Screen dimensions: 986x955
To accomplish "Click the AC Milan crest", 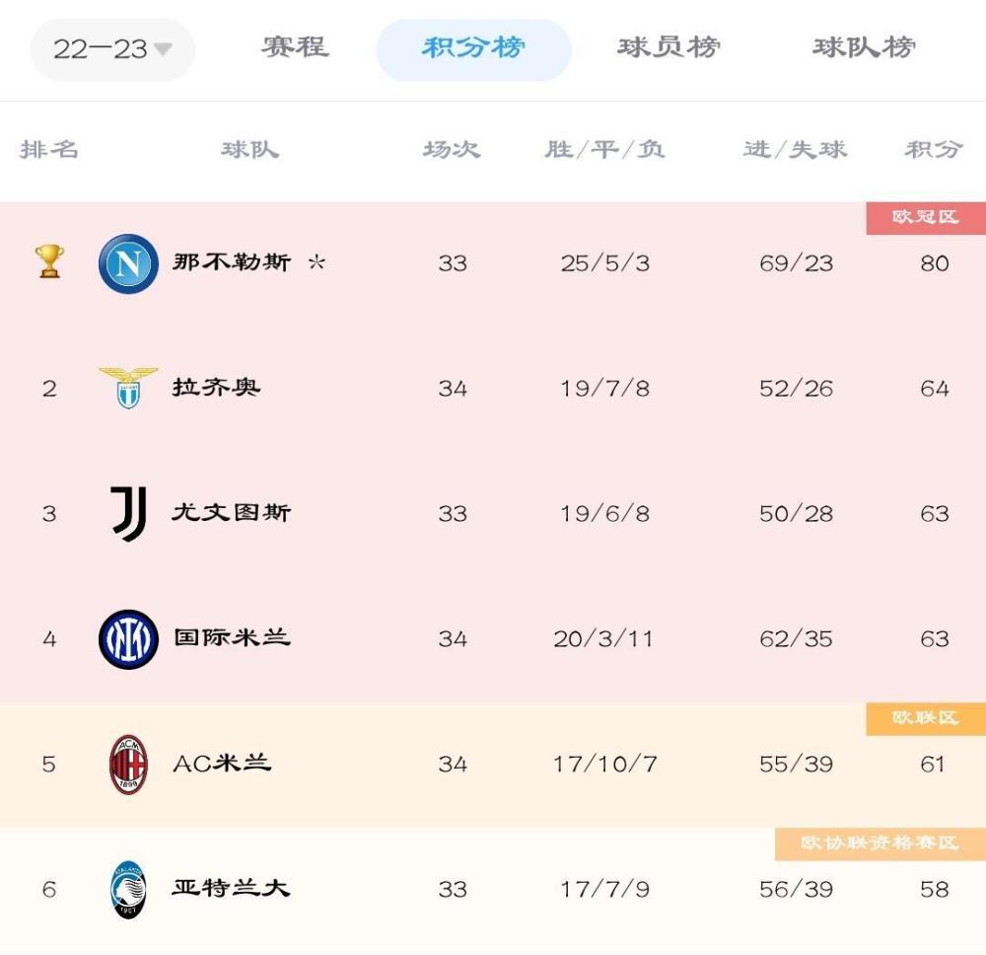I will [x=128, y=764].
